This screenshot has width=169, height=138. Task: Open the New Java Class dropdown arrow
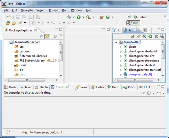[113, 17]
